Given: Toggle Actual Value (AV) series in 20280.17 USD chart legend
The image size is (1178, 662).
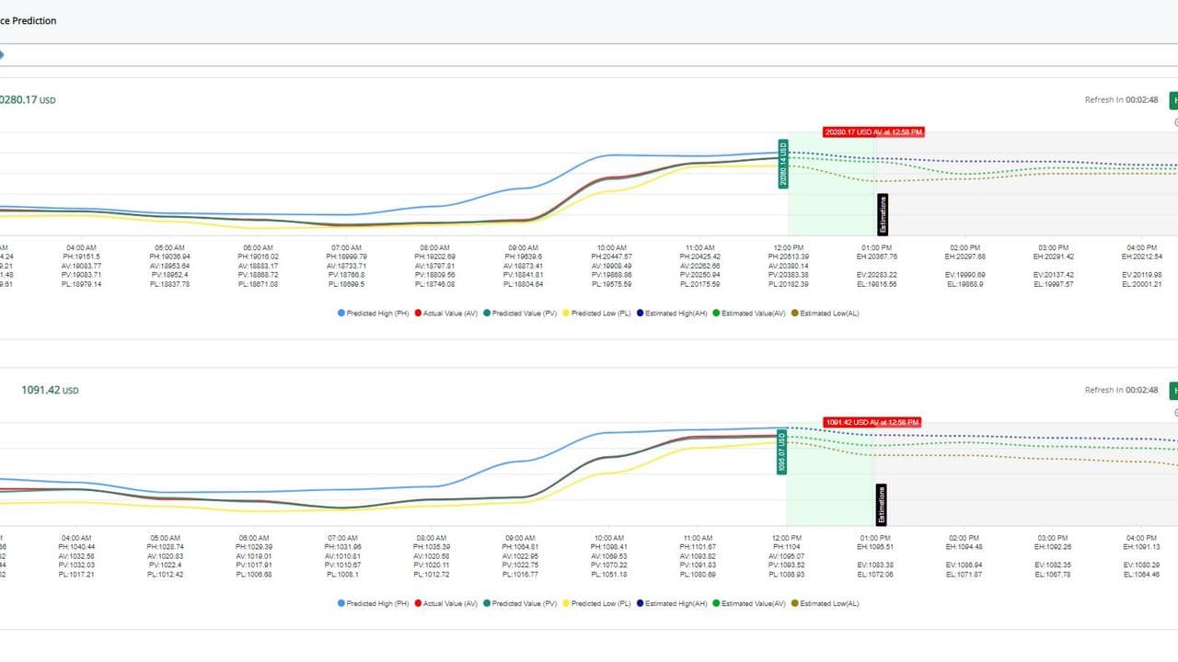Looking at the screenshot, I should [445, 314].
